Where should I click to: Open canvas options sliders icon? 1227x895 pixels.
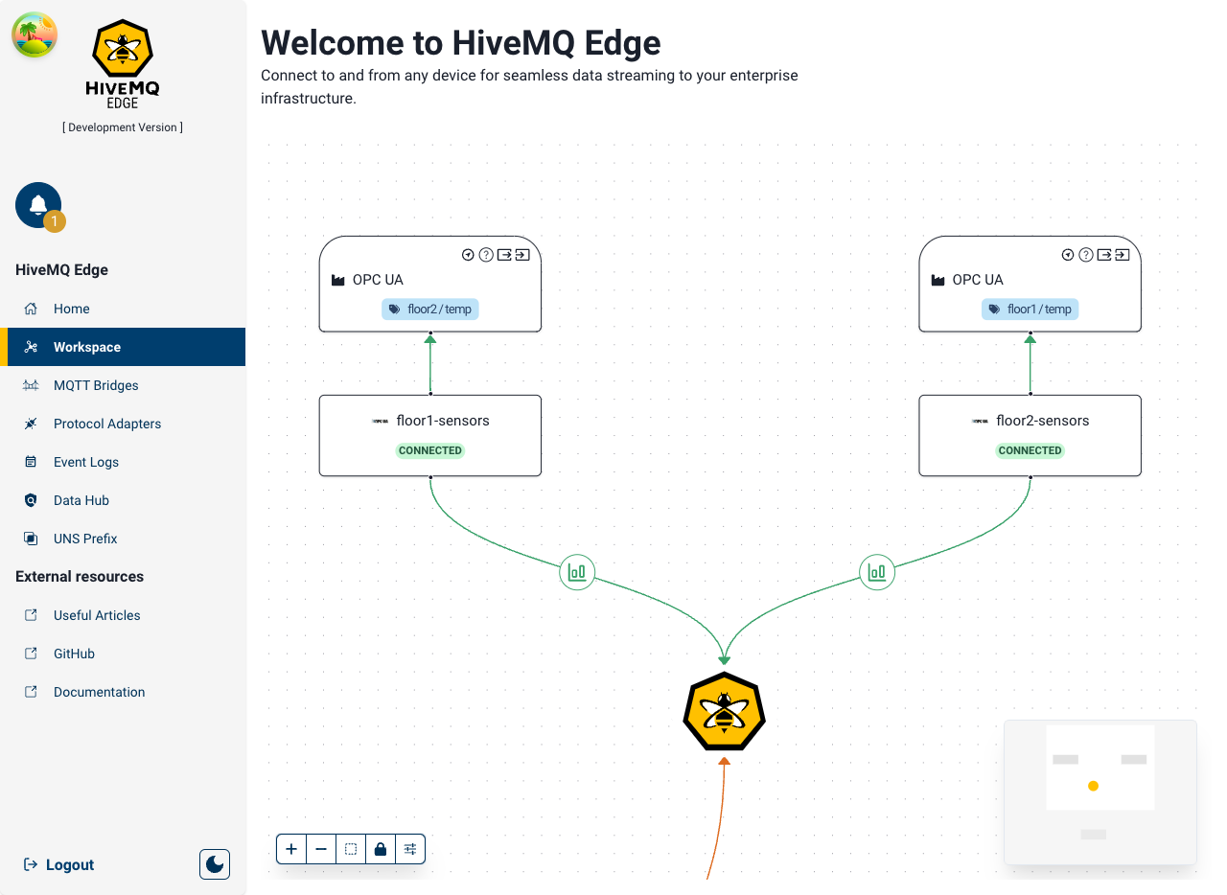pos(410,849)
